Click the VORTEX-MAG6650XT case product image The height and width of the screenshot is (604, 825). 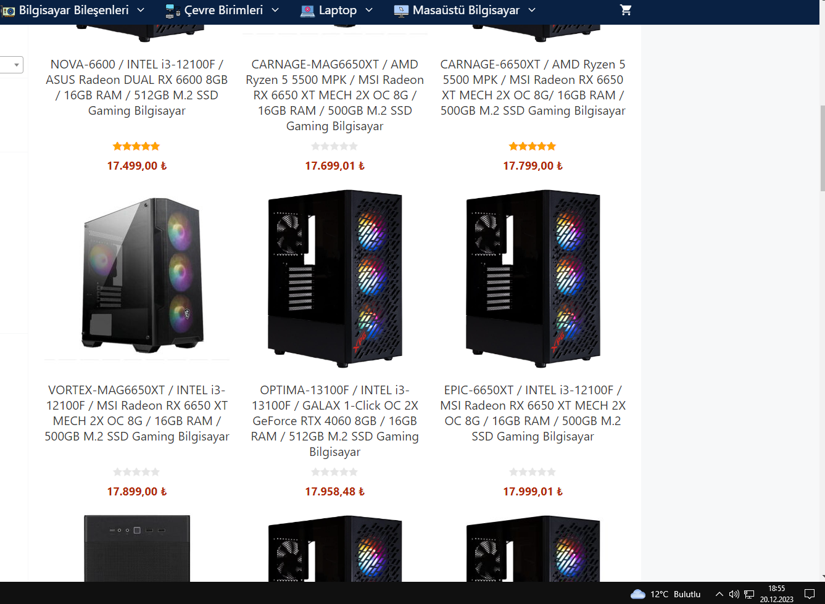[x=137, y=275]
